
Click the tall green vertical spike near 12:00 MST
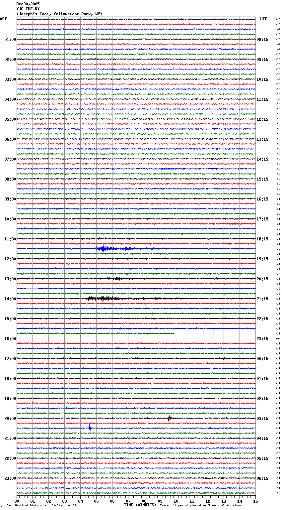click(24, 264)
